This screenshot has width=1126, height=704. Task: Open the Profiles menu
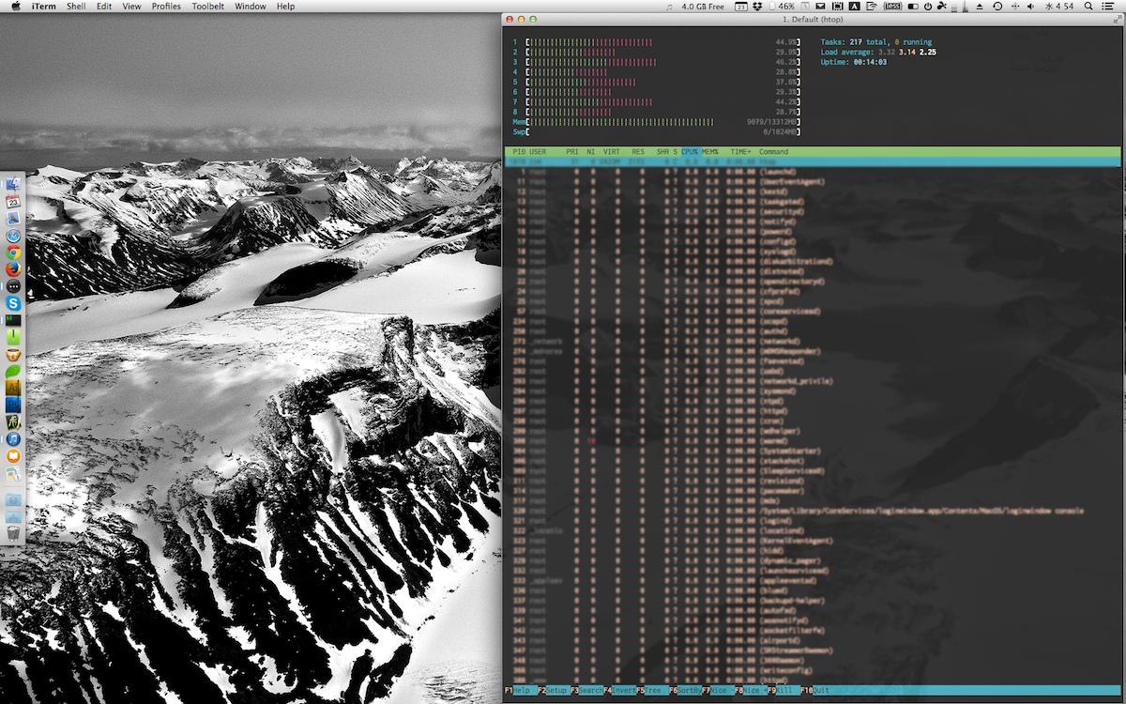[166, 6]
